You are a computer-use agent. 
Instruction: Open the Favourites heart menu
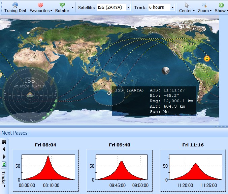click(x=41, y=8)
